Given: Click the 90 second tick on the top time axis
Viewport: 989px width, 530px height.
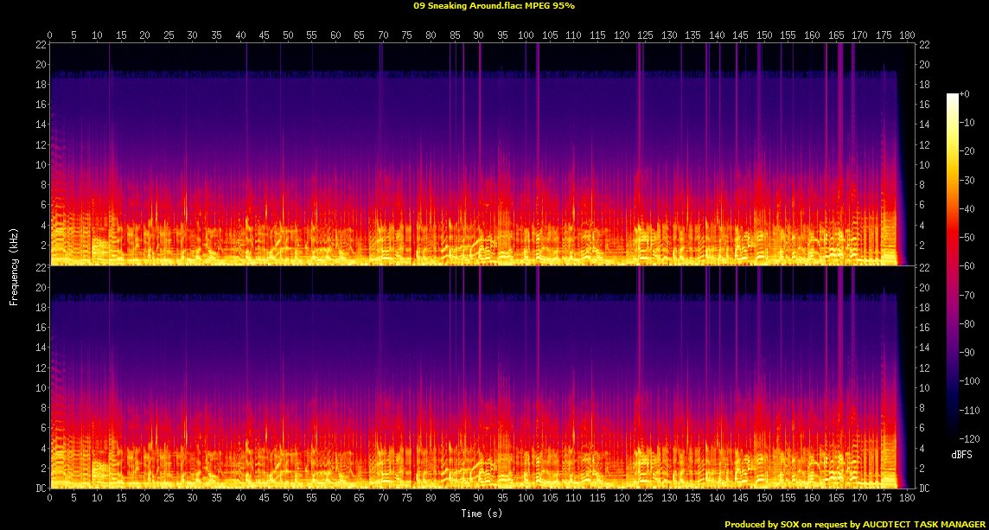Looking at the screenshot, I should [478, 35].
